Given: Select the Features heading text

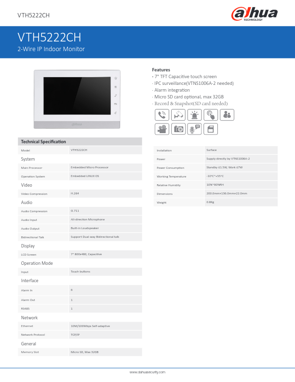Looking at the screenshot, I should coord(161,70).
